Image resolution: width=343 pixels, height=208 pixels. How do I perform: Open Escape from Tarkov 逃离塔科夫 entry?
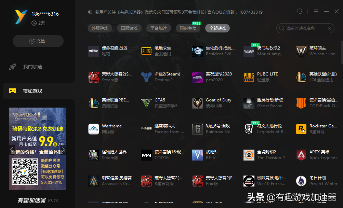[162, 129]
